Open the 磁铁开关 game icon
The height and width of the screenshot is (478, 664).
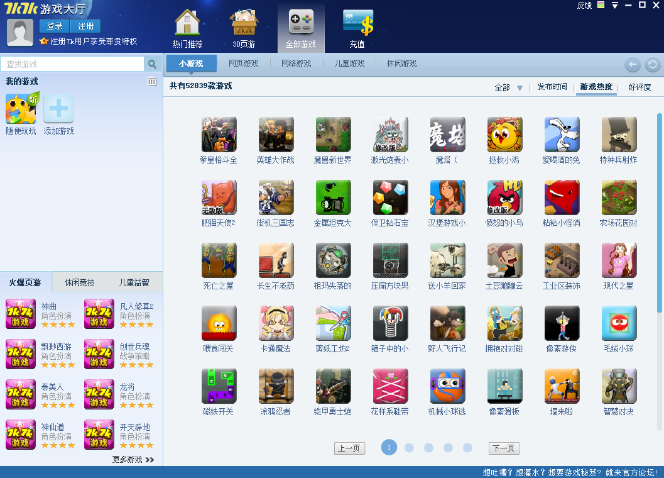[219, 386]
